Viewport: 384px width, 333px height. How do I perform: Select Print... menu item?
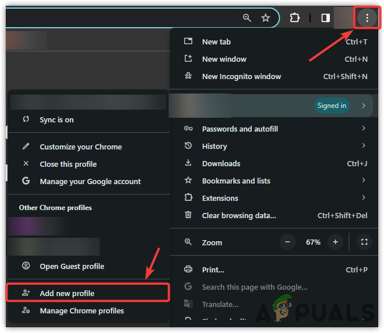tap(274, 270)
